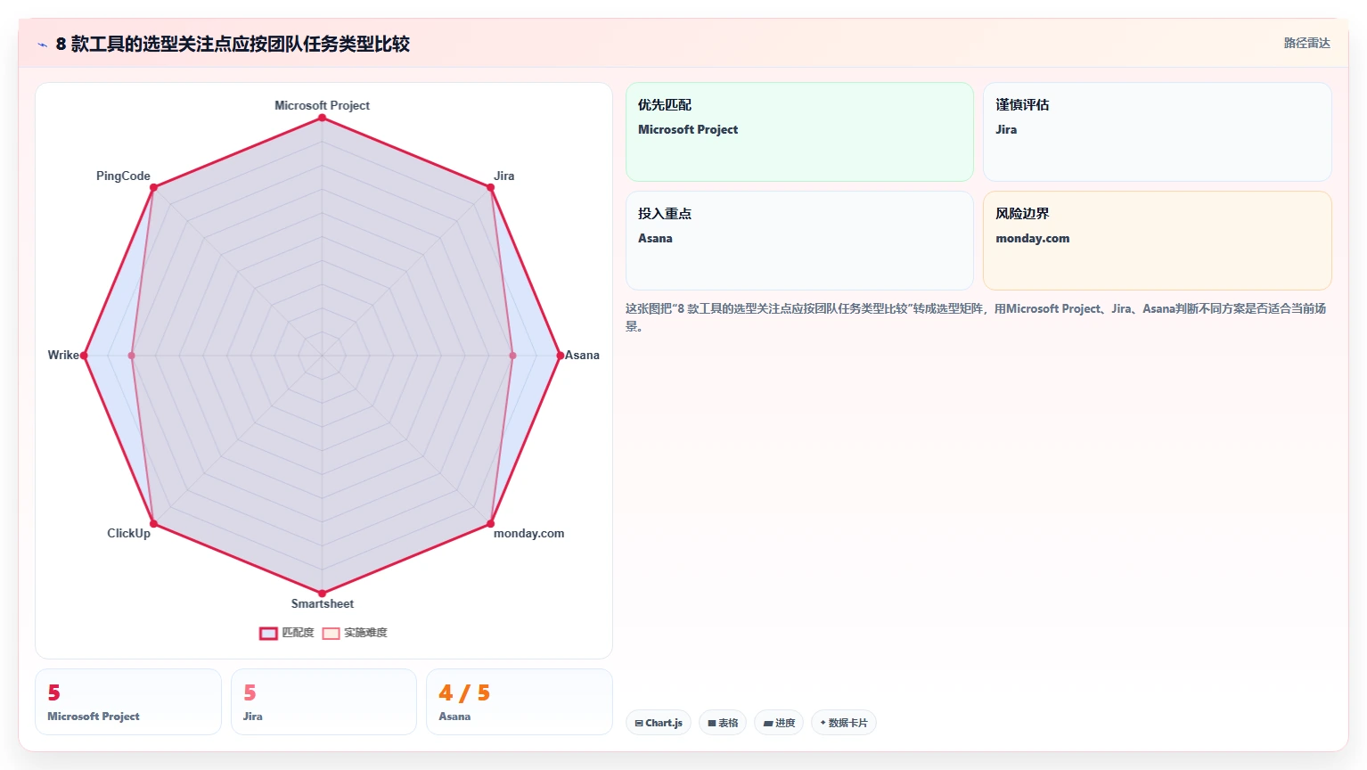This screenshot has height=770, width=1367.
Task: Click the Smartsheet radar data point
Action: click(322, 594)
